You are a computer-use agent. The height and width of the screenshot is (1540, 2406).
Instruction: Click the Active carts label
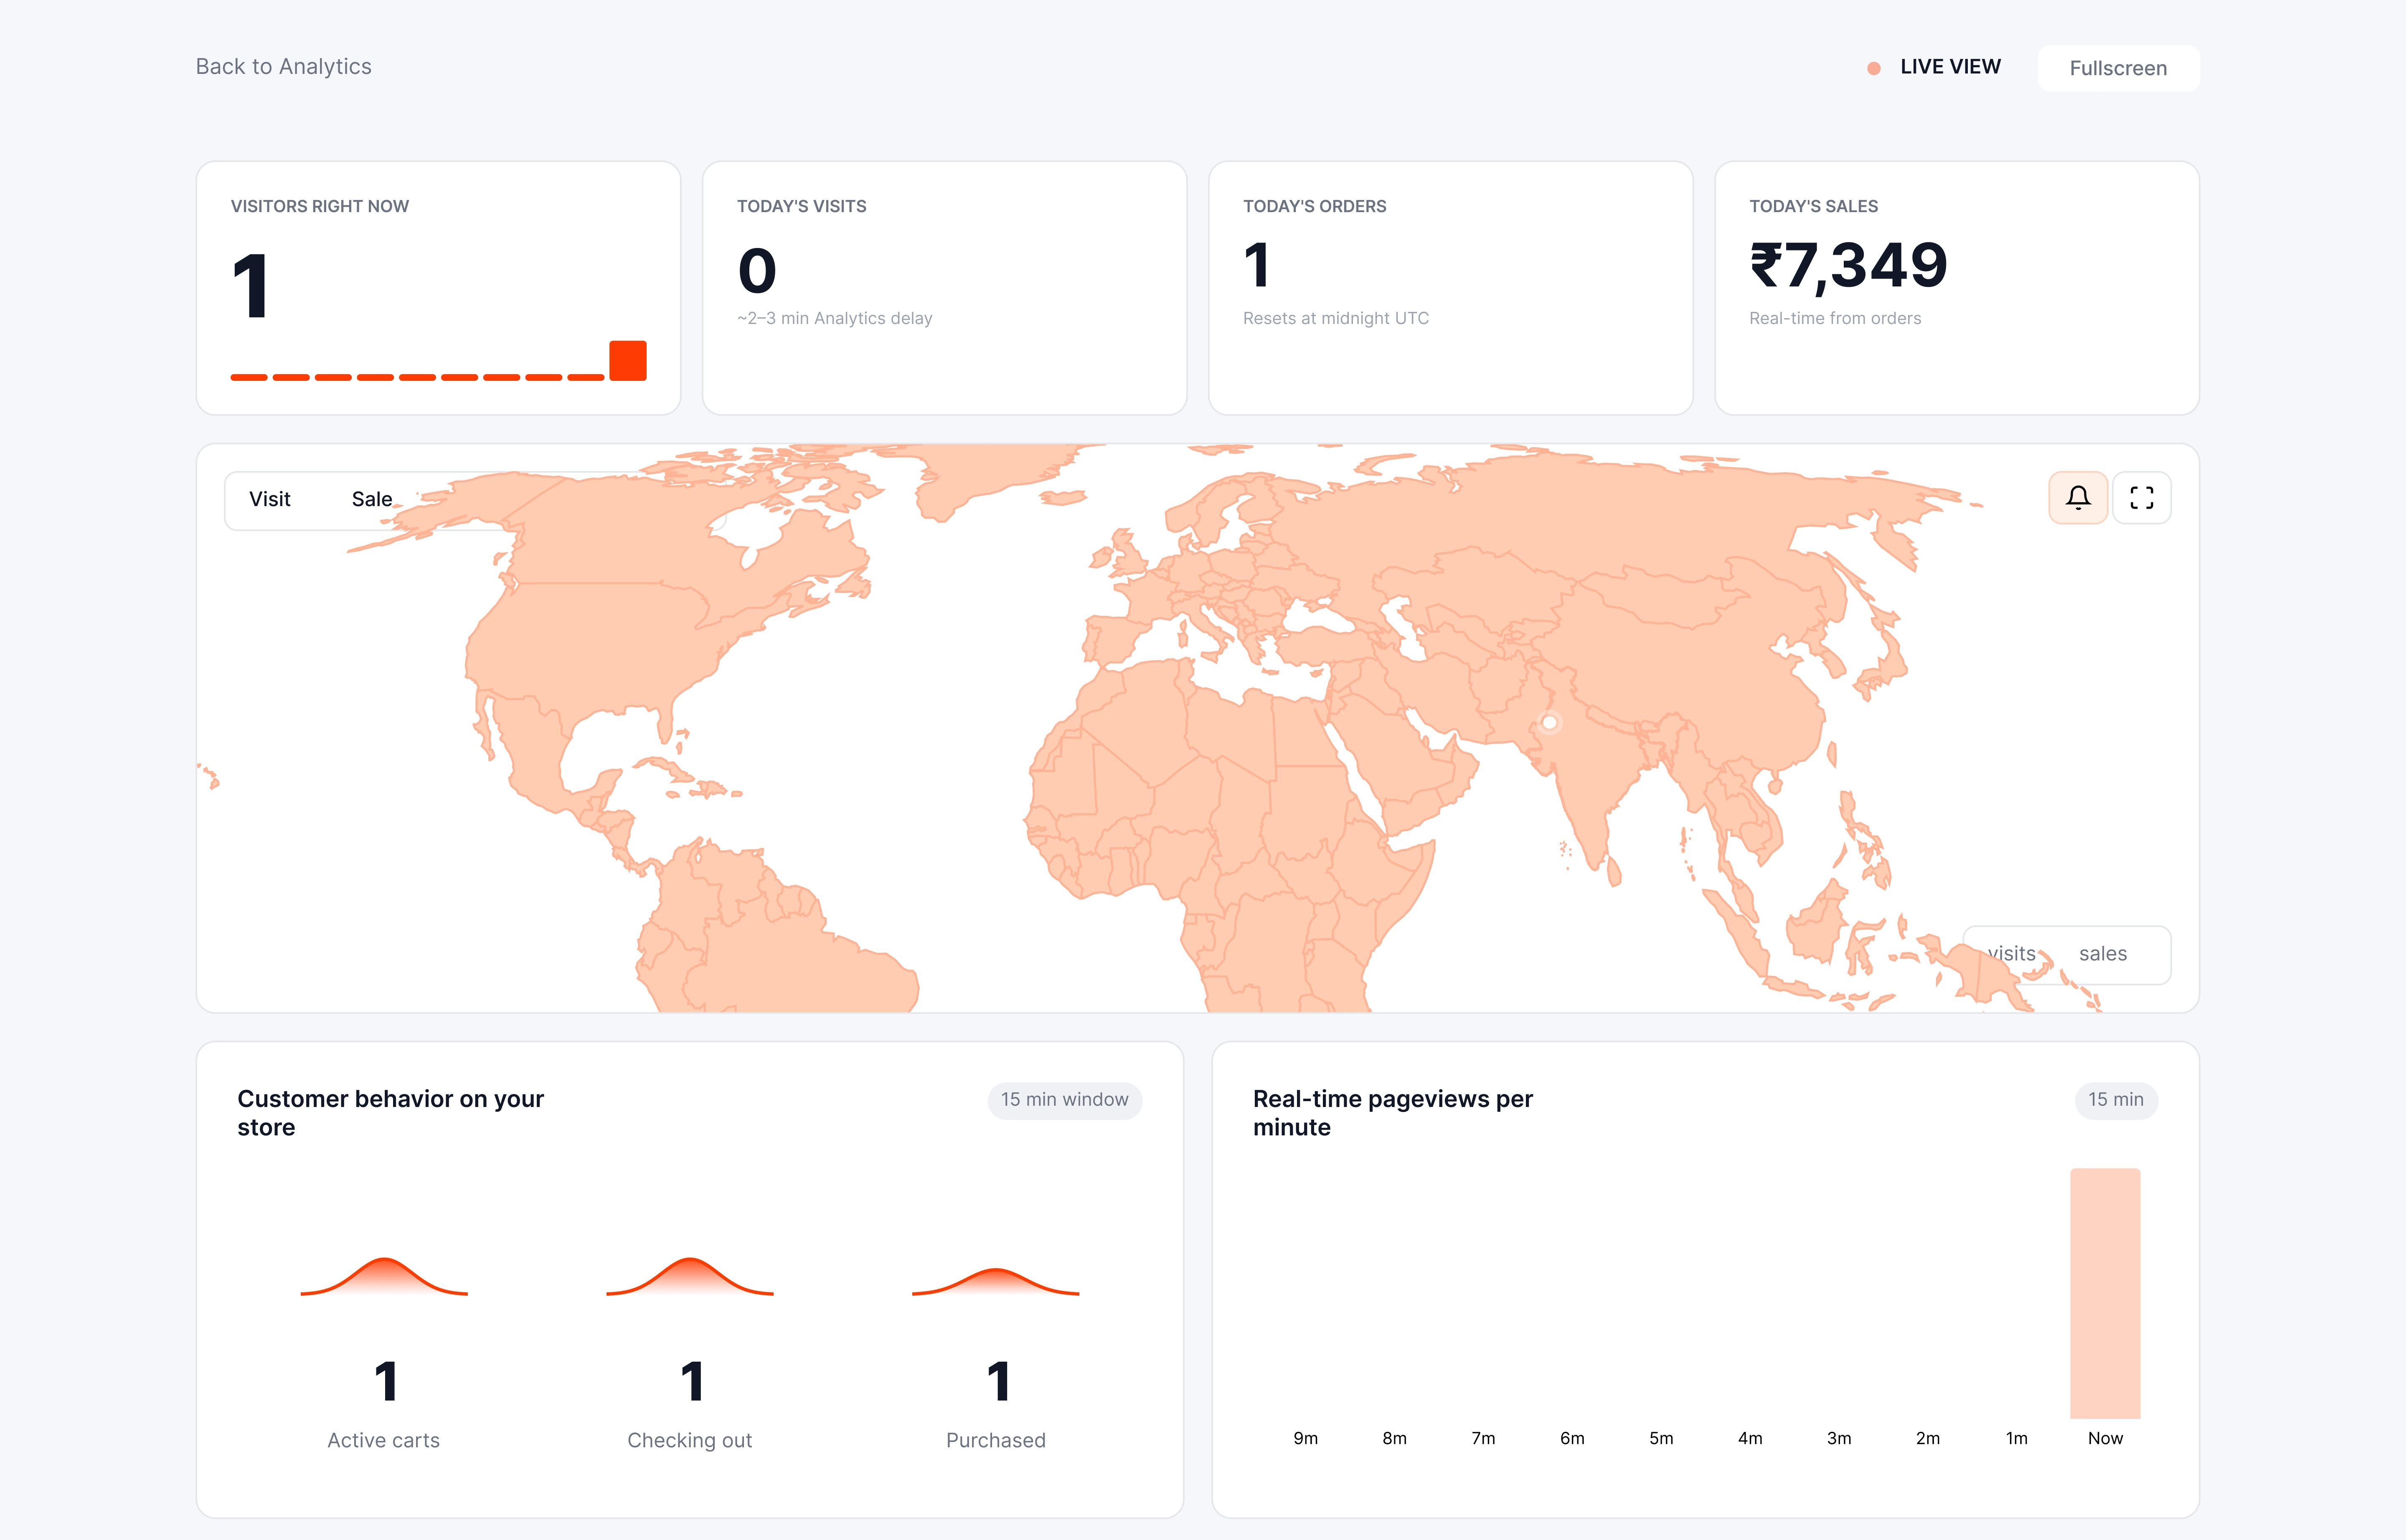click(383, 1440)
